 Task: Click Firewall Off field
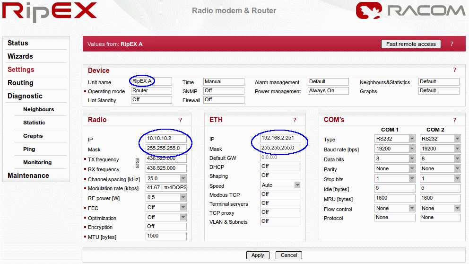pyautogui.click(x=224, y=100)
